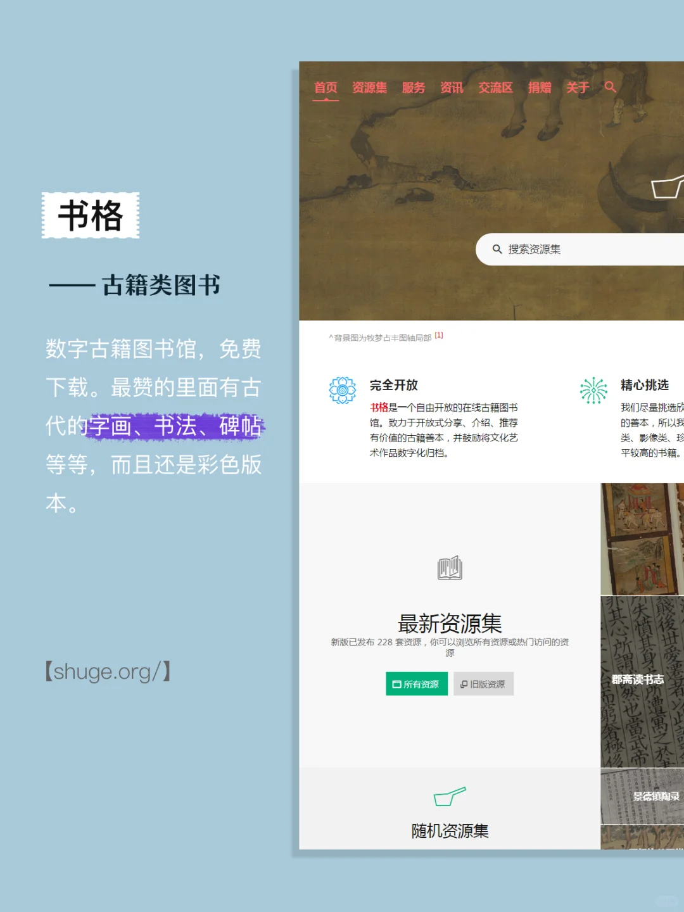Click the 随机资源集 heading
Screen dimensions: 684x912
pos(450,831)
